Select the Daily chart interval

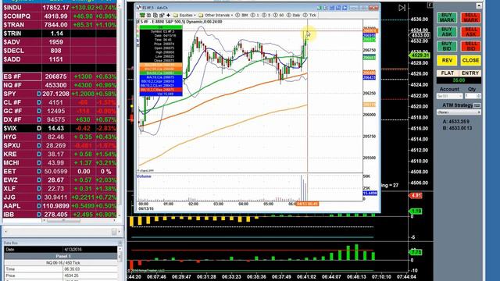[294, 15]
